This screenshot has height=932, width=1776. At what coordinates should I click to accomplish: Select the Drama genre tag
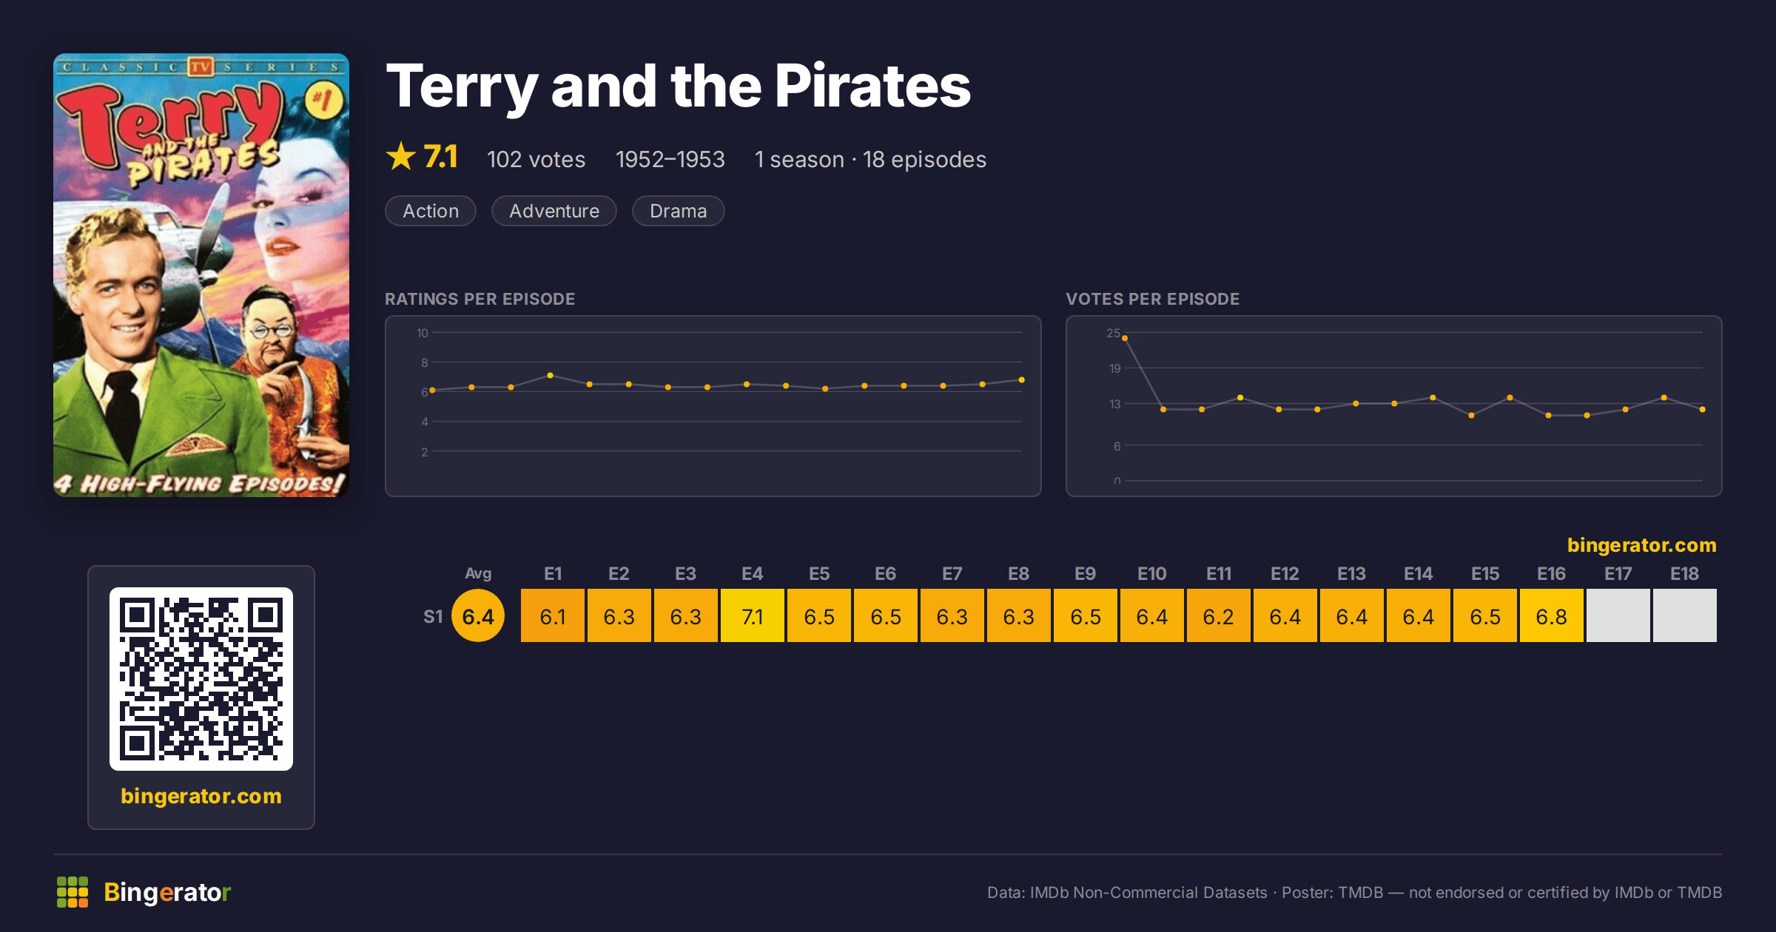679,211
